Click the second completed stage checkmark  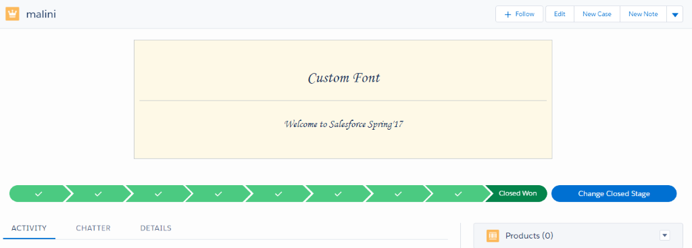click(x=99, y=194)
